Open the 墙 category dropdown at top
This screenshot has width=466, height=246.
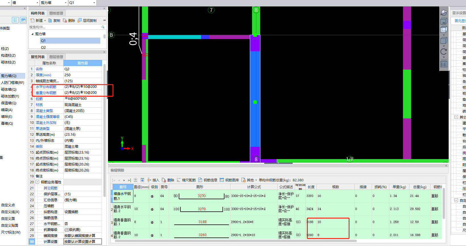pyautogui.click(x=37, y=3)
